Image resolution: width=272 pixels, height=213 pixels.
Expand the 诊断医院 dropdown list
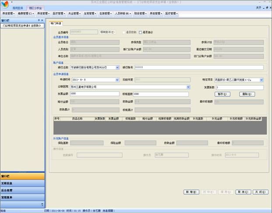point(188,87)
